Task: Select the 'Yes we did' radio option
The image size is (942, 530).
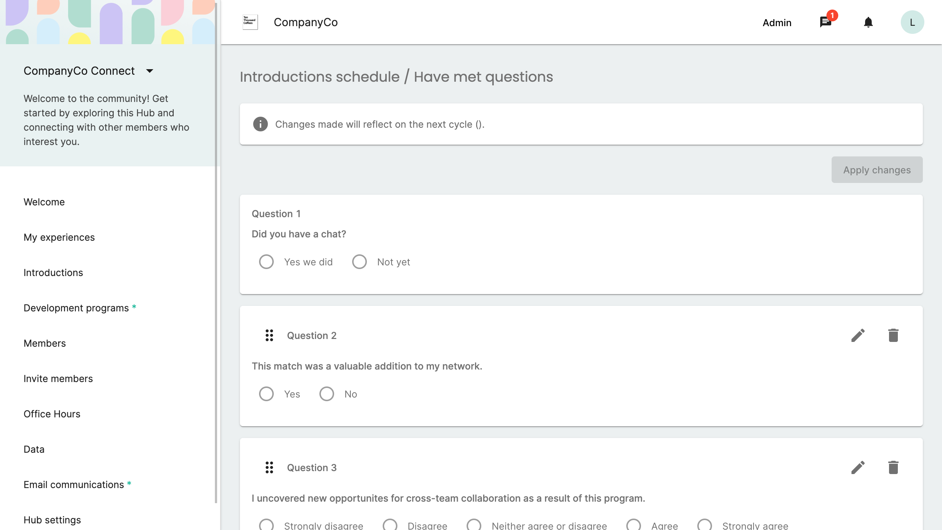Action: [266, 262]
